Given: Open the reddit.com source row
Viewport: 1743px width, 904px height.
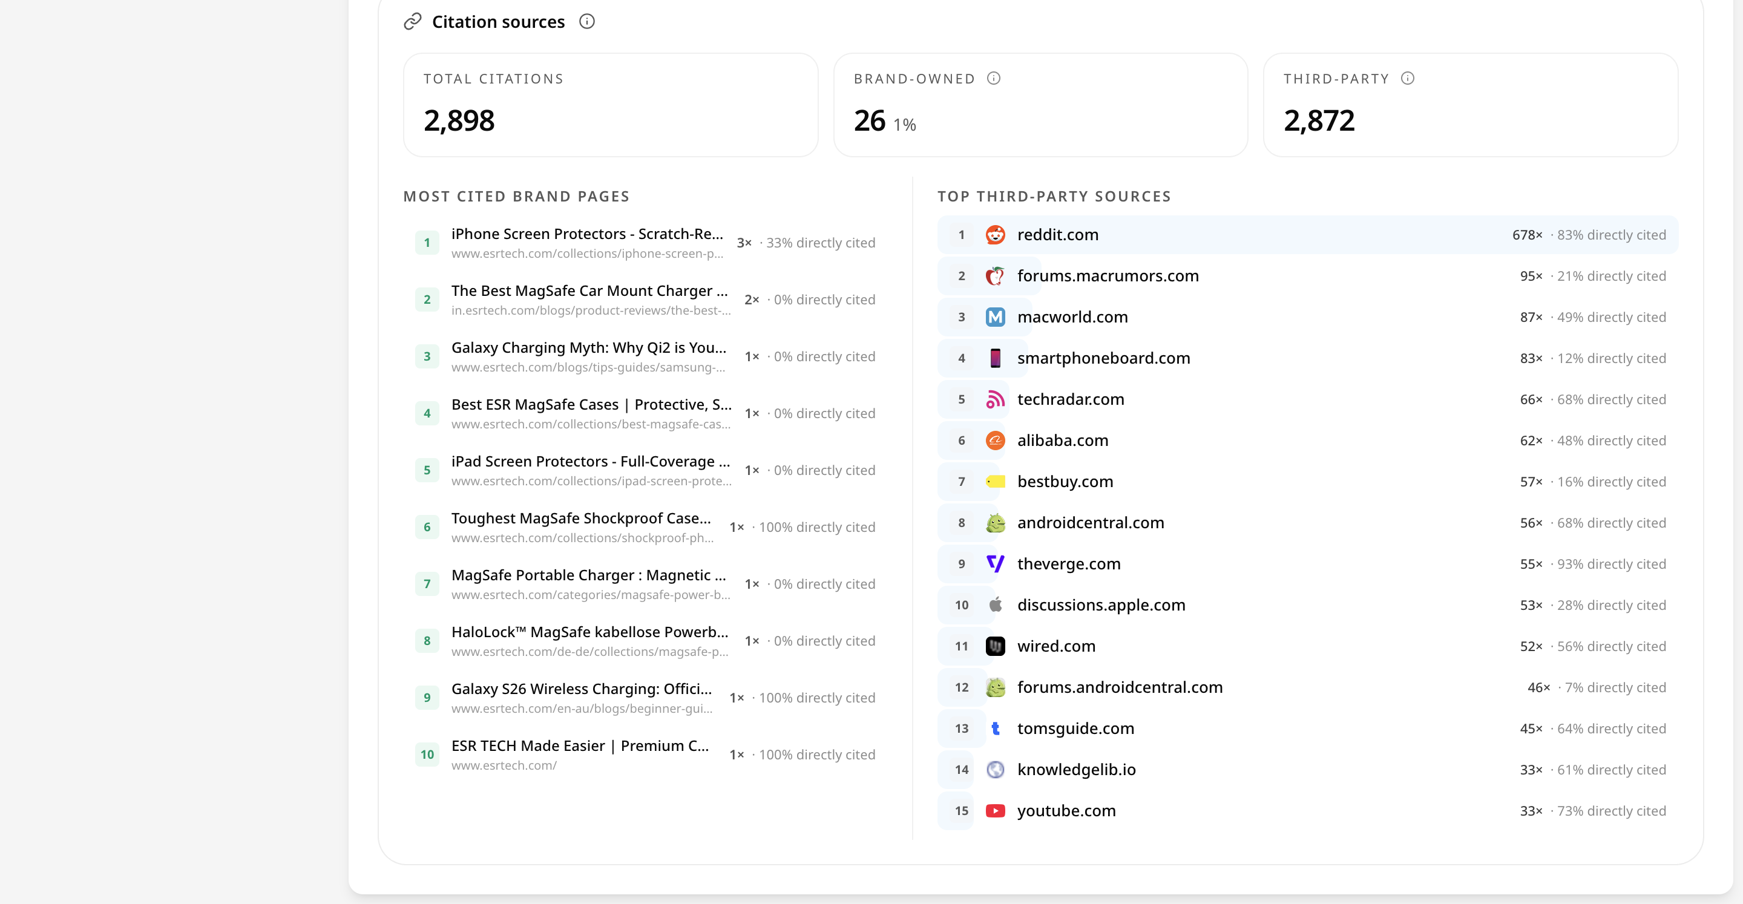Looking at the screenshot, I should pos(1307,235).
